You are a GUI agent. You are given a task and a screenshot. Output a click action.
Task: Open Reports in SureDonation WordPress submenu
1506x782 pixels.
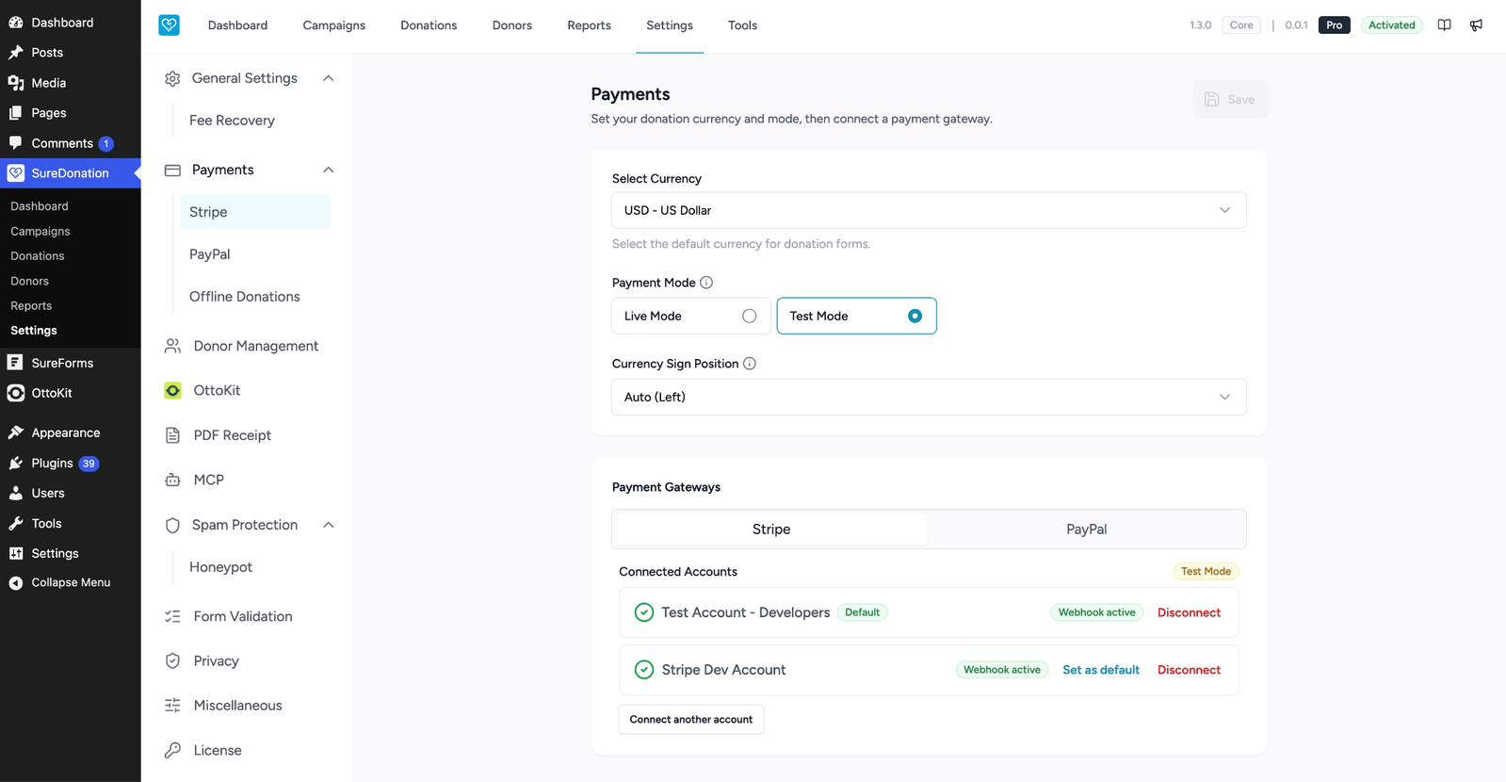click(31, 306)
